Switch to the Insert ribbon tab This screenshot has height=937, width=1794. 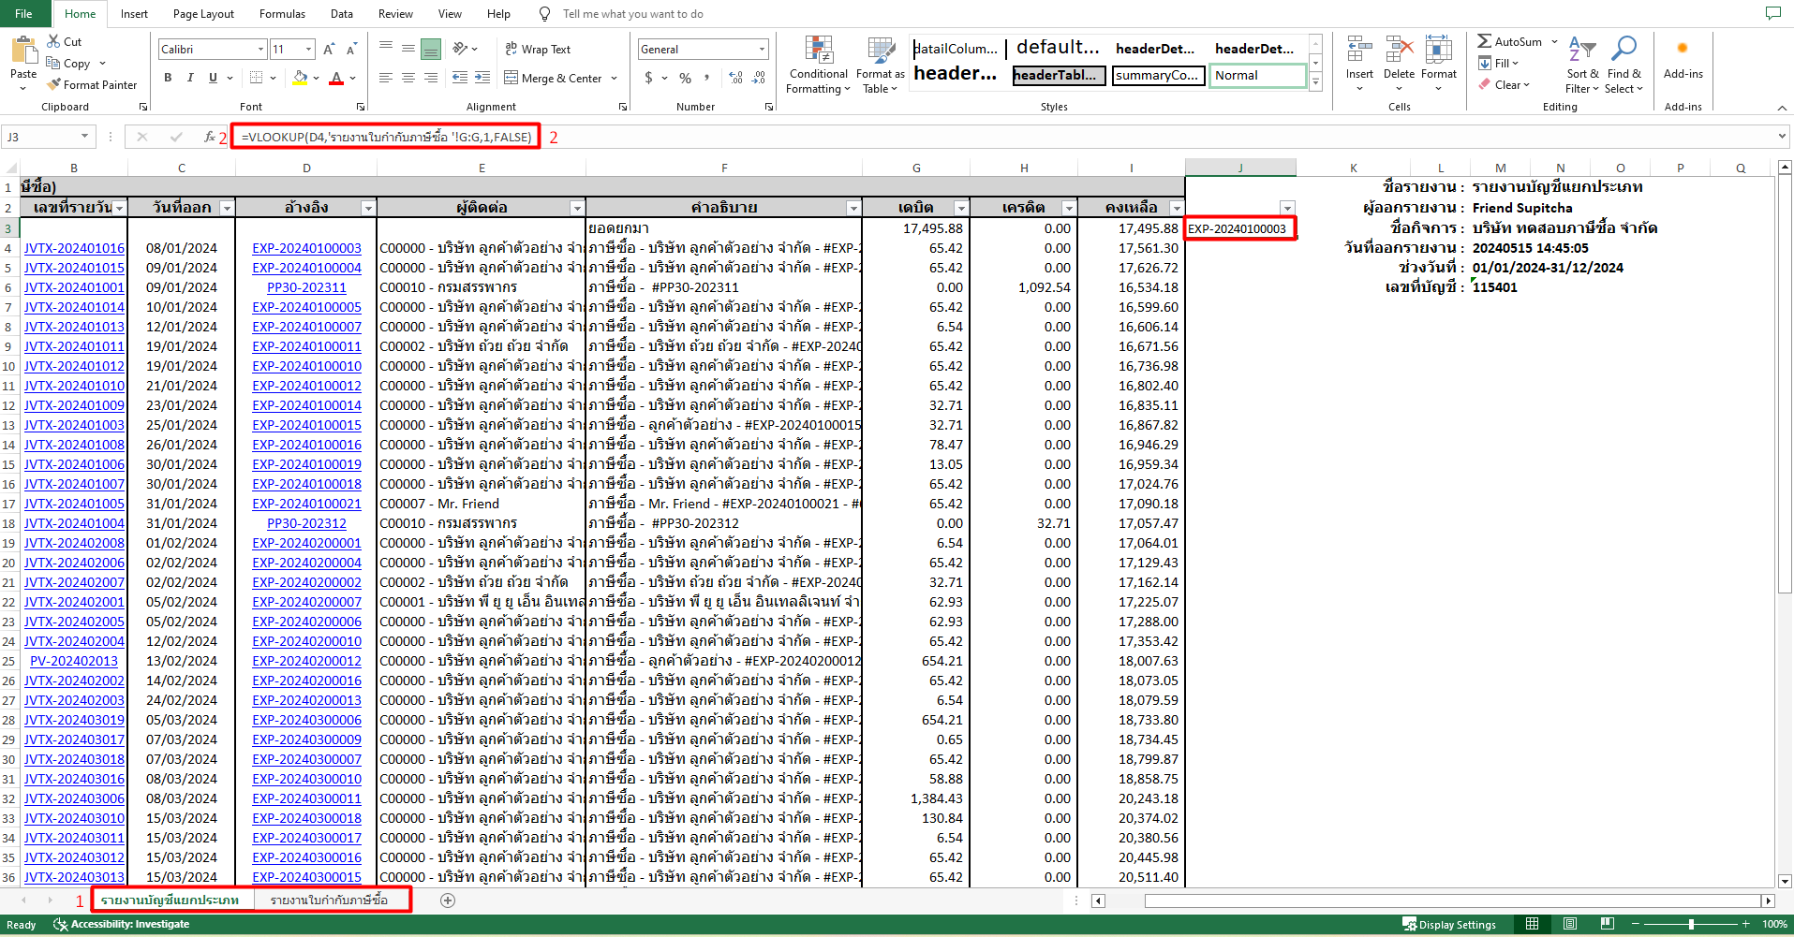click(134, 14)
